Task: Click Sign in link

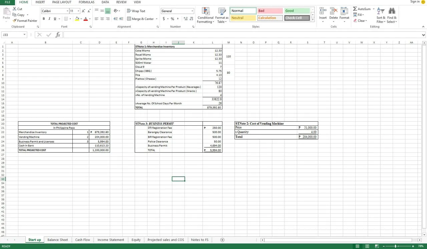Action: point(415,2)
